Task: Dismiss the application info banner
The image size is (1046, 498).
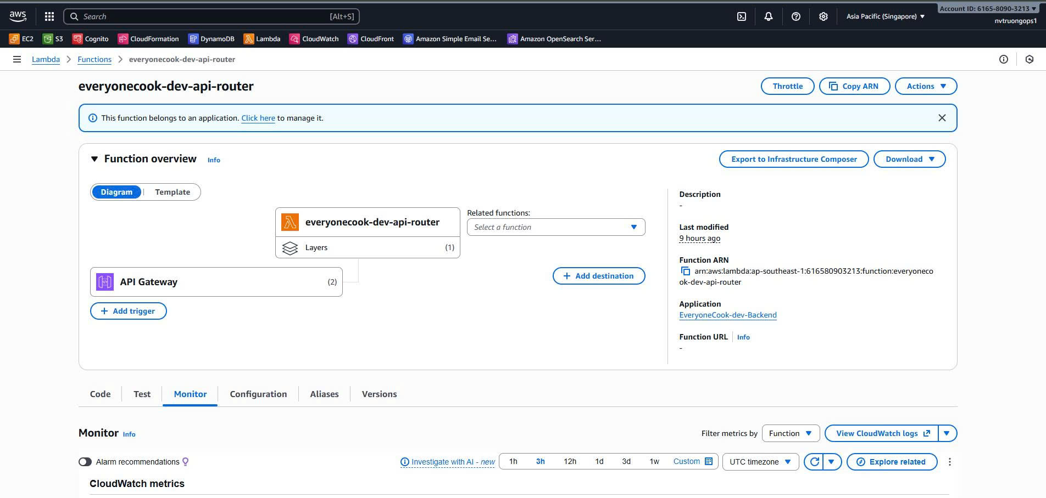Action: [942, 118]
